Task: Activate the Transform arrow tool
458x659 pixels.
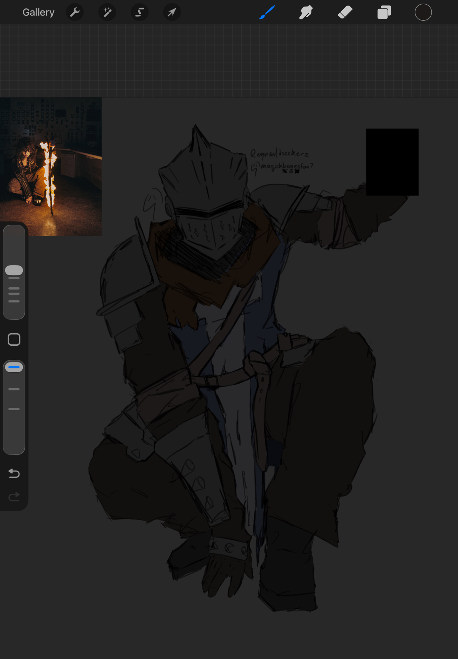Action: [172, 13]
